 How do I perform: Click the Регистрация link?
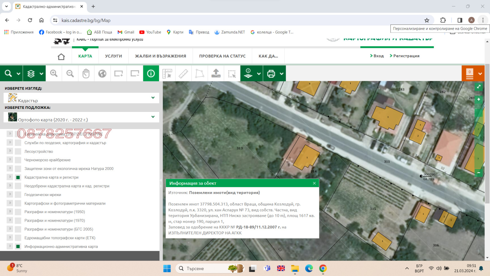[405, 56]
